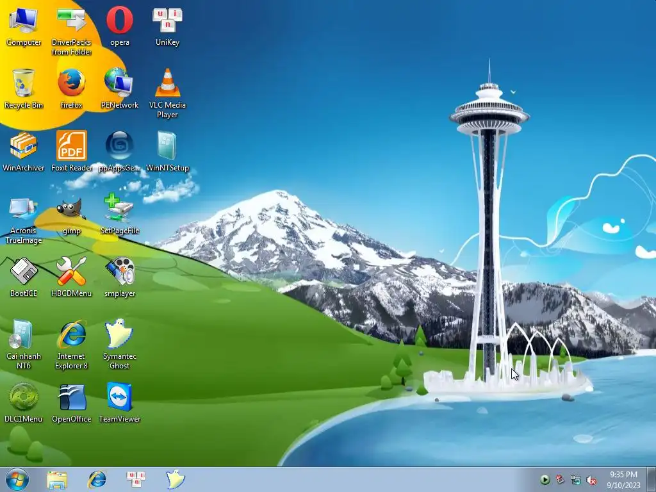Select Cai nhanh NT6 icon
The width and height of the screenshot is (656, 492).
(24, 345)
